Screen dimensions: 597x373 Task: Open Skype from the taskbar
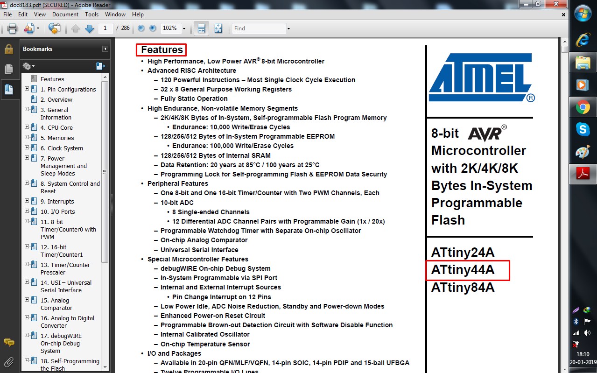583,130
